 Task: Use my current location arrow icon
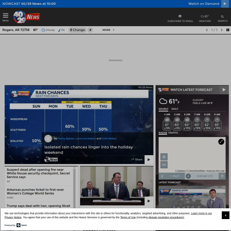pos(90,30)
